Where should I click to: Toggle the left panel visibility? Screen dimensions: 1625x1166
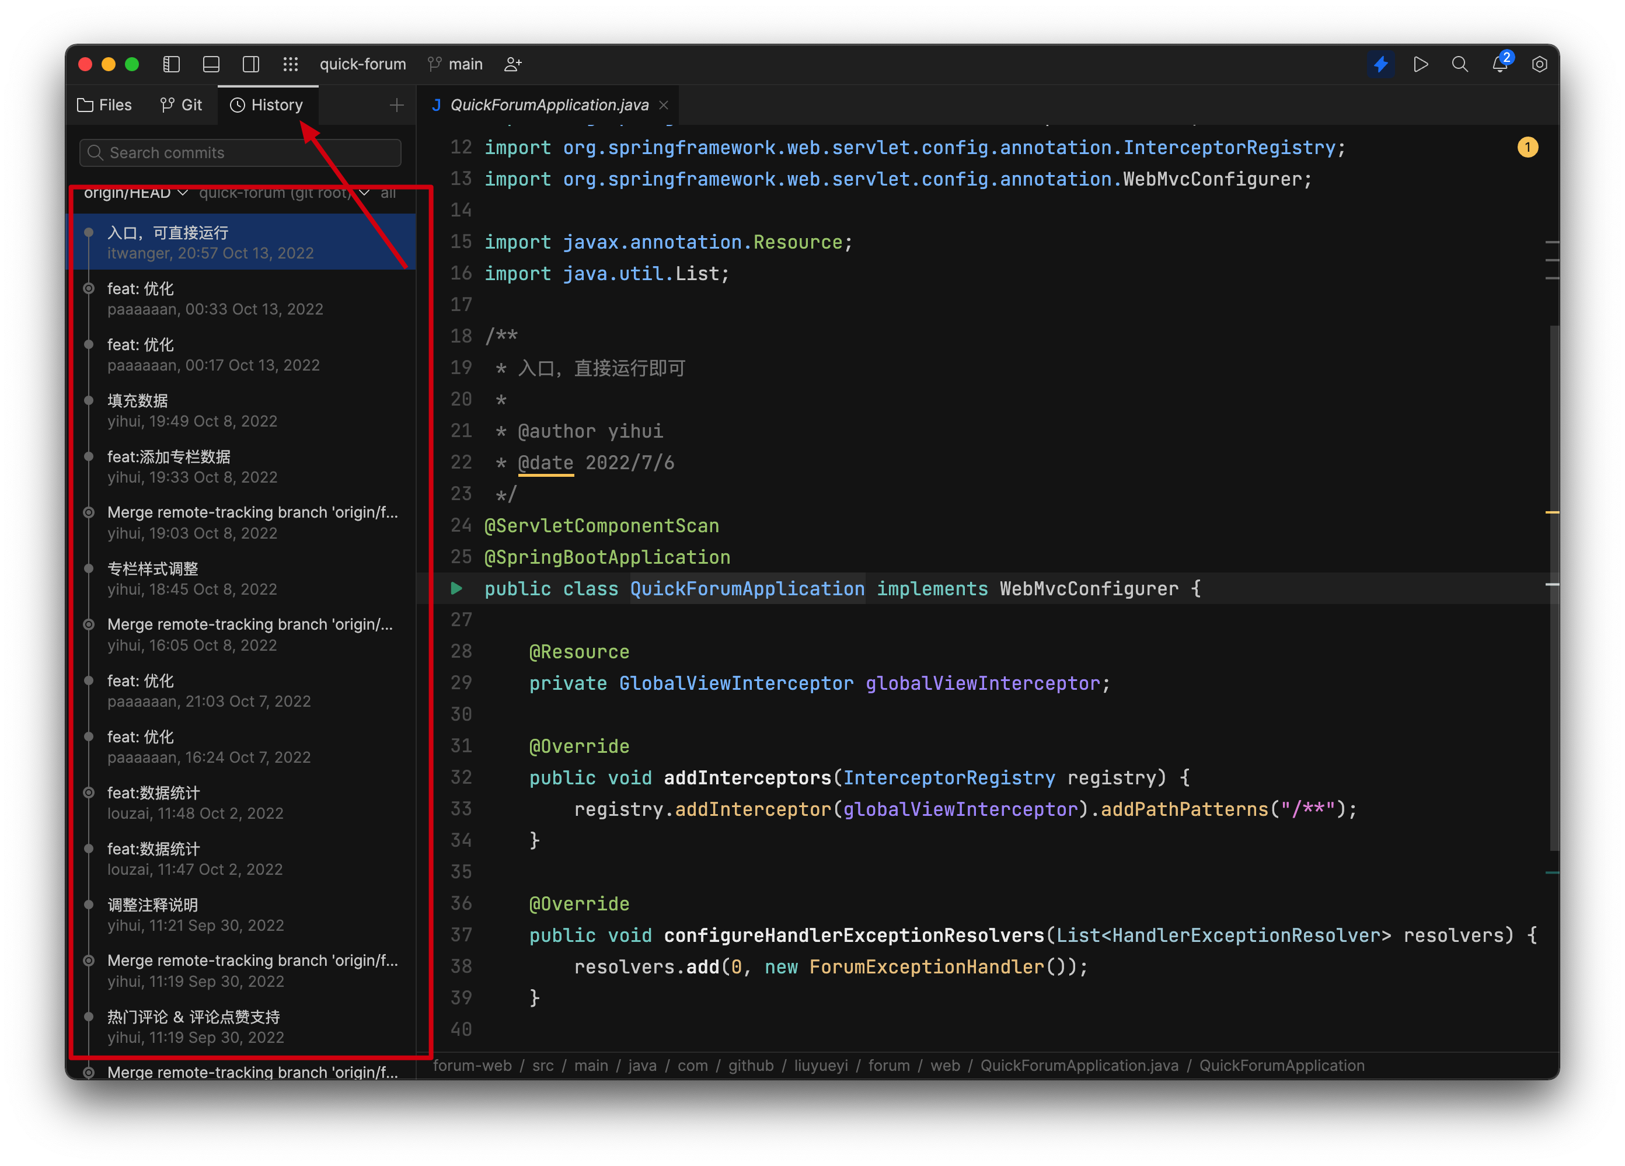[172, 64]
